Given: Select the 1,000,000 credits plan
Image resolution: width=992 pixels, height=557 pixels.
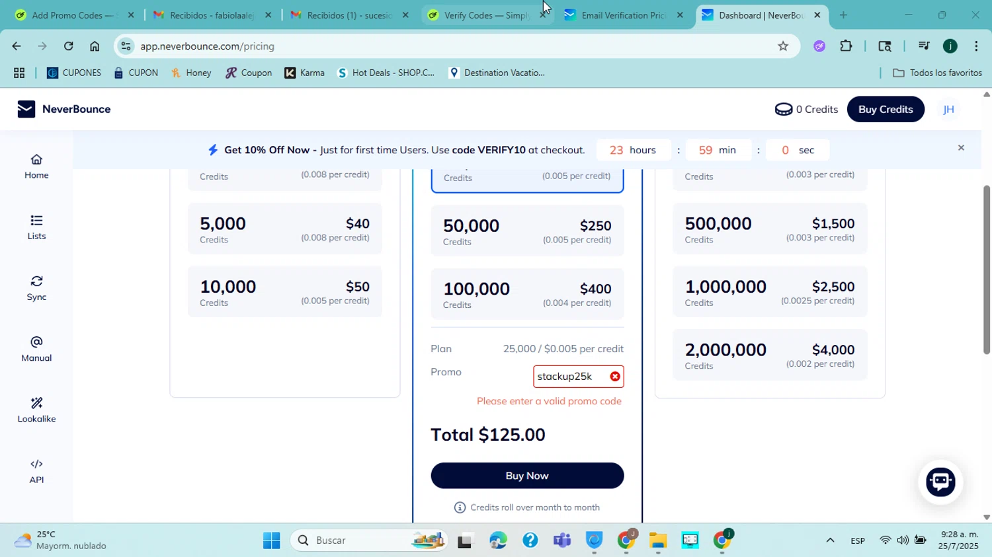Looking at the screenshot, I should pos(770,292).
